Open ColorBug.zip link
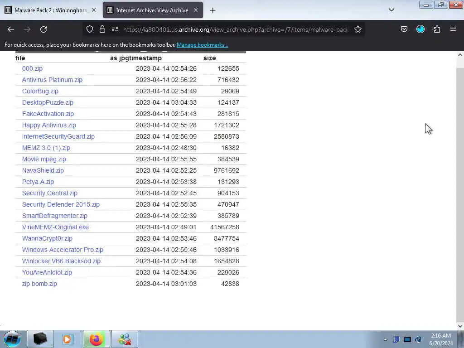464x348 pixels. [x=40, y=91]
